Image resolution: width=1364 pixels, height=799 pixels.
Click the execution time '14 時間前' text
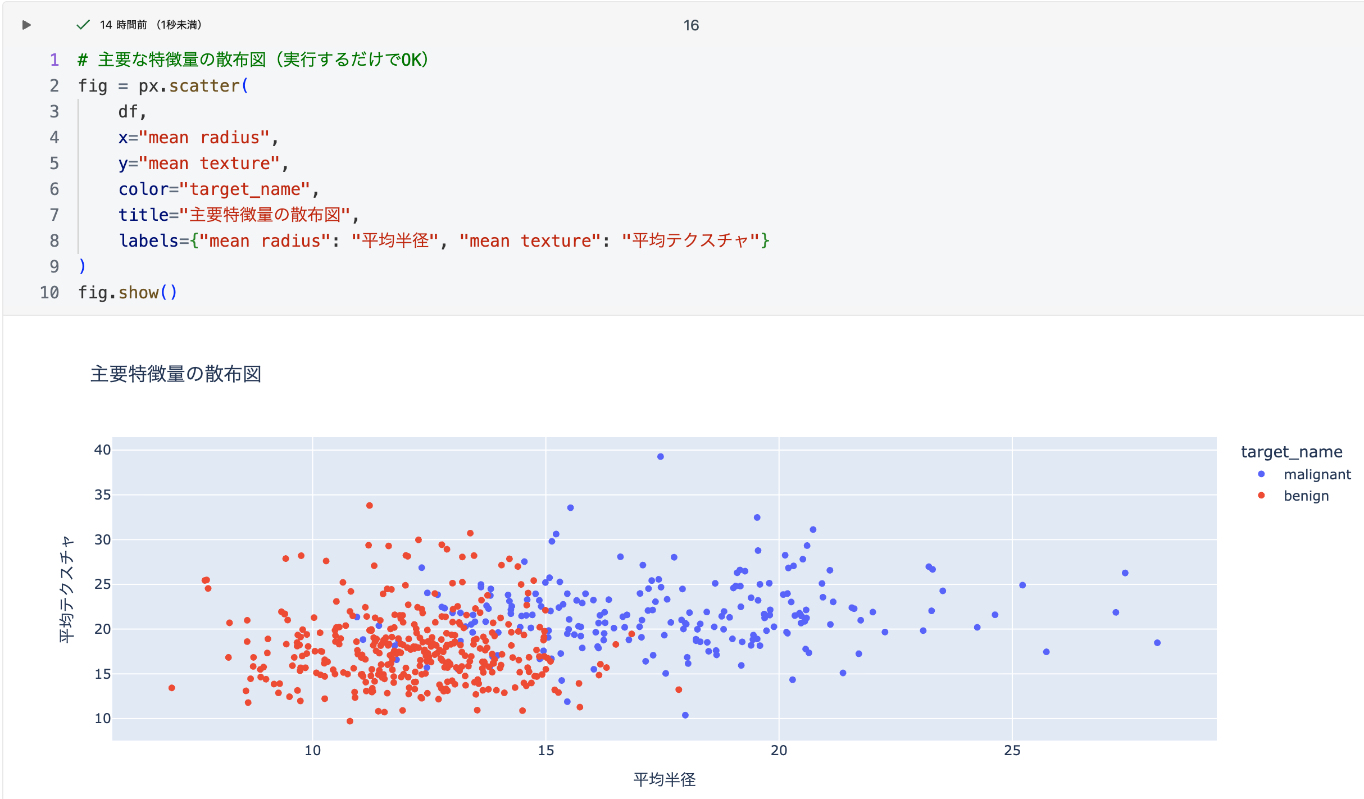click(x=123, y=25)
